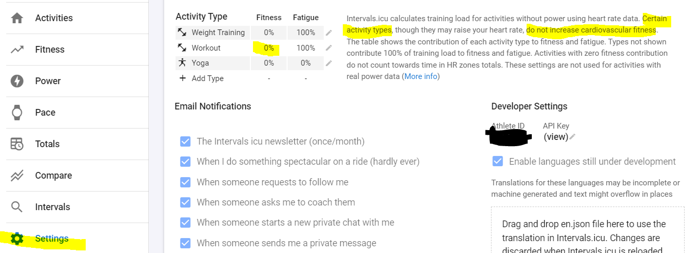Image resolution: width=697 pixels, height=253 pixels.
Task: Click pencil icon beside API Key view
Action: pyautogui.click(x=572, y=137)
